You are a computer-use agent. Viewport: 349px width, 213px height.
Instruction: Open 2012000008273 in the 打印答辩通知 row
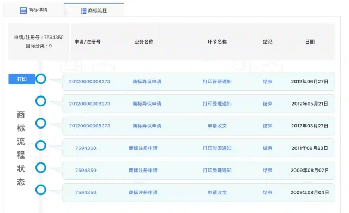pos(89,81)
